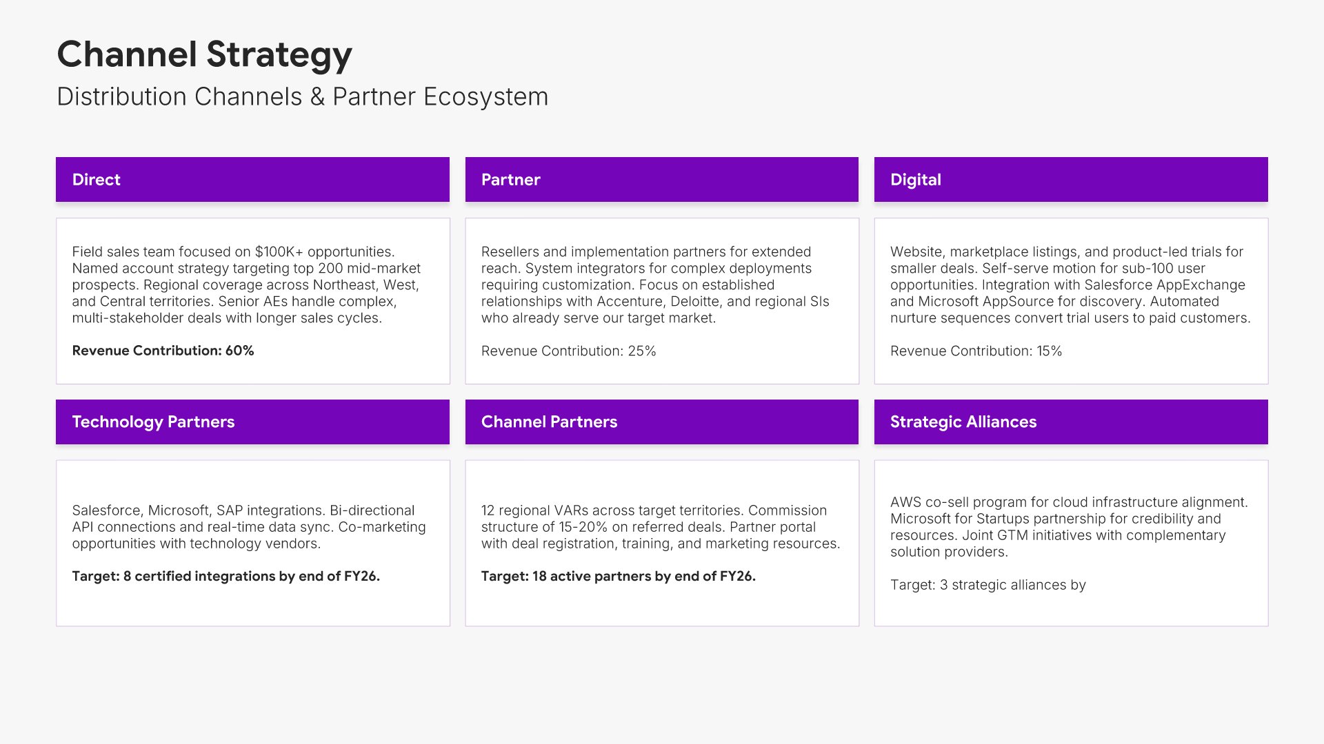
Task: Select the Technology Partners header
Action: [x=252, y=422]
